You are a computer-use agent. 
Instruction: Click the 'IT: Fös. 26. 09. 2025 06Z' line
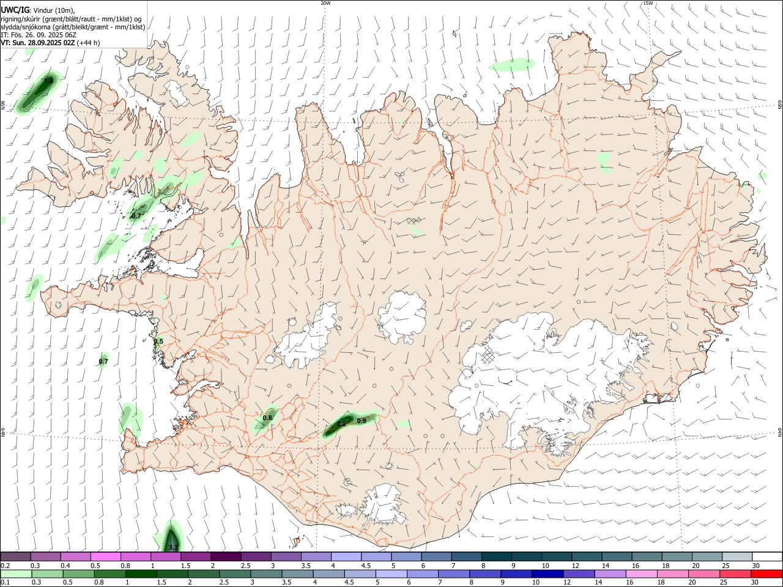[38, 35]
